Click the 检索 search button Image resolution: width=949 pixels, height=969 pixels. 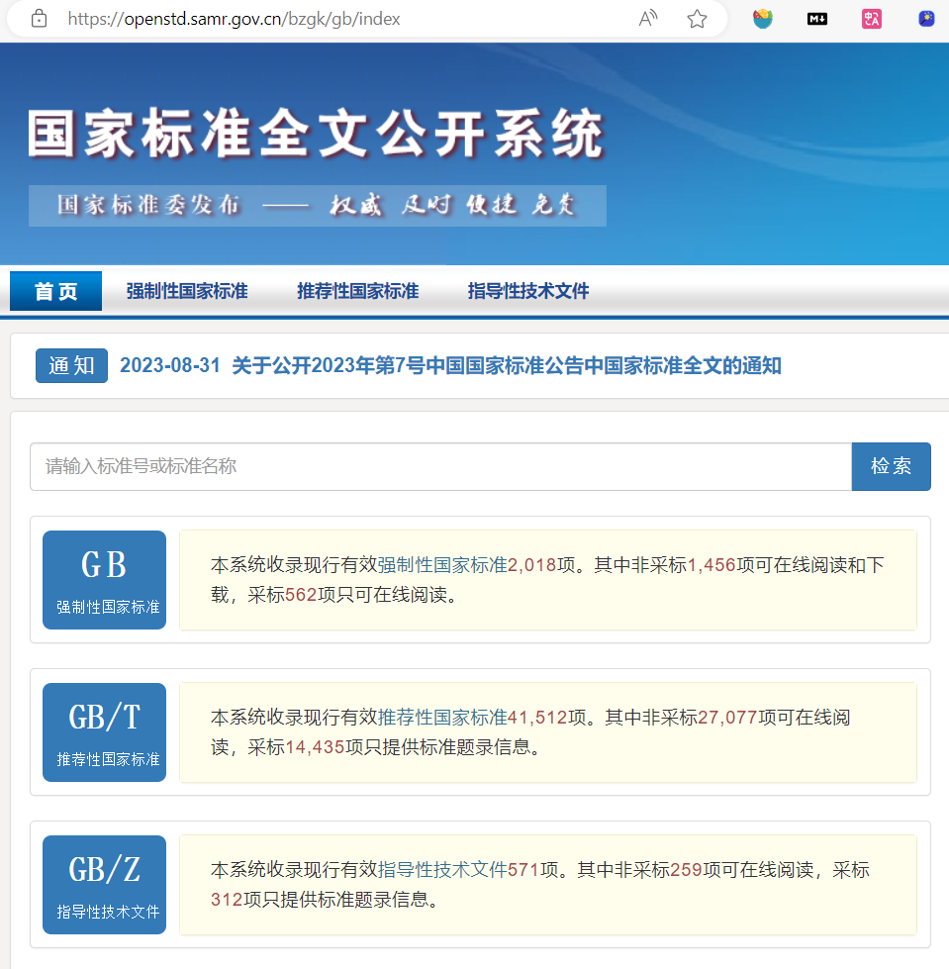click(x=891, y=466)
